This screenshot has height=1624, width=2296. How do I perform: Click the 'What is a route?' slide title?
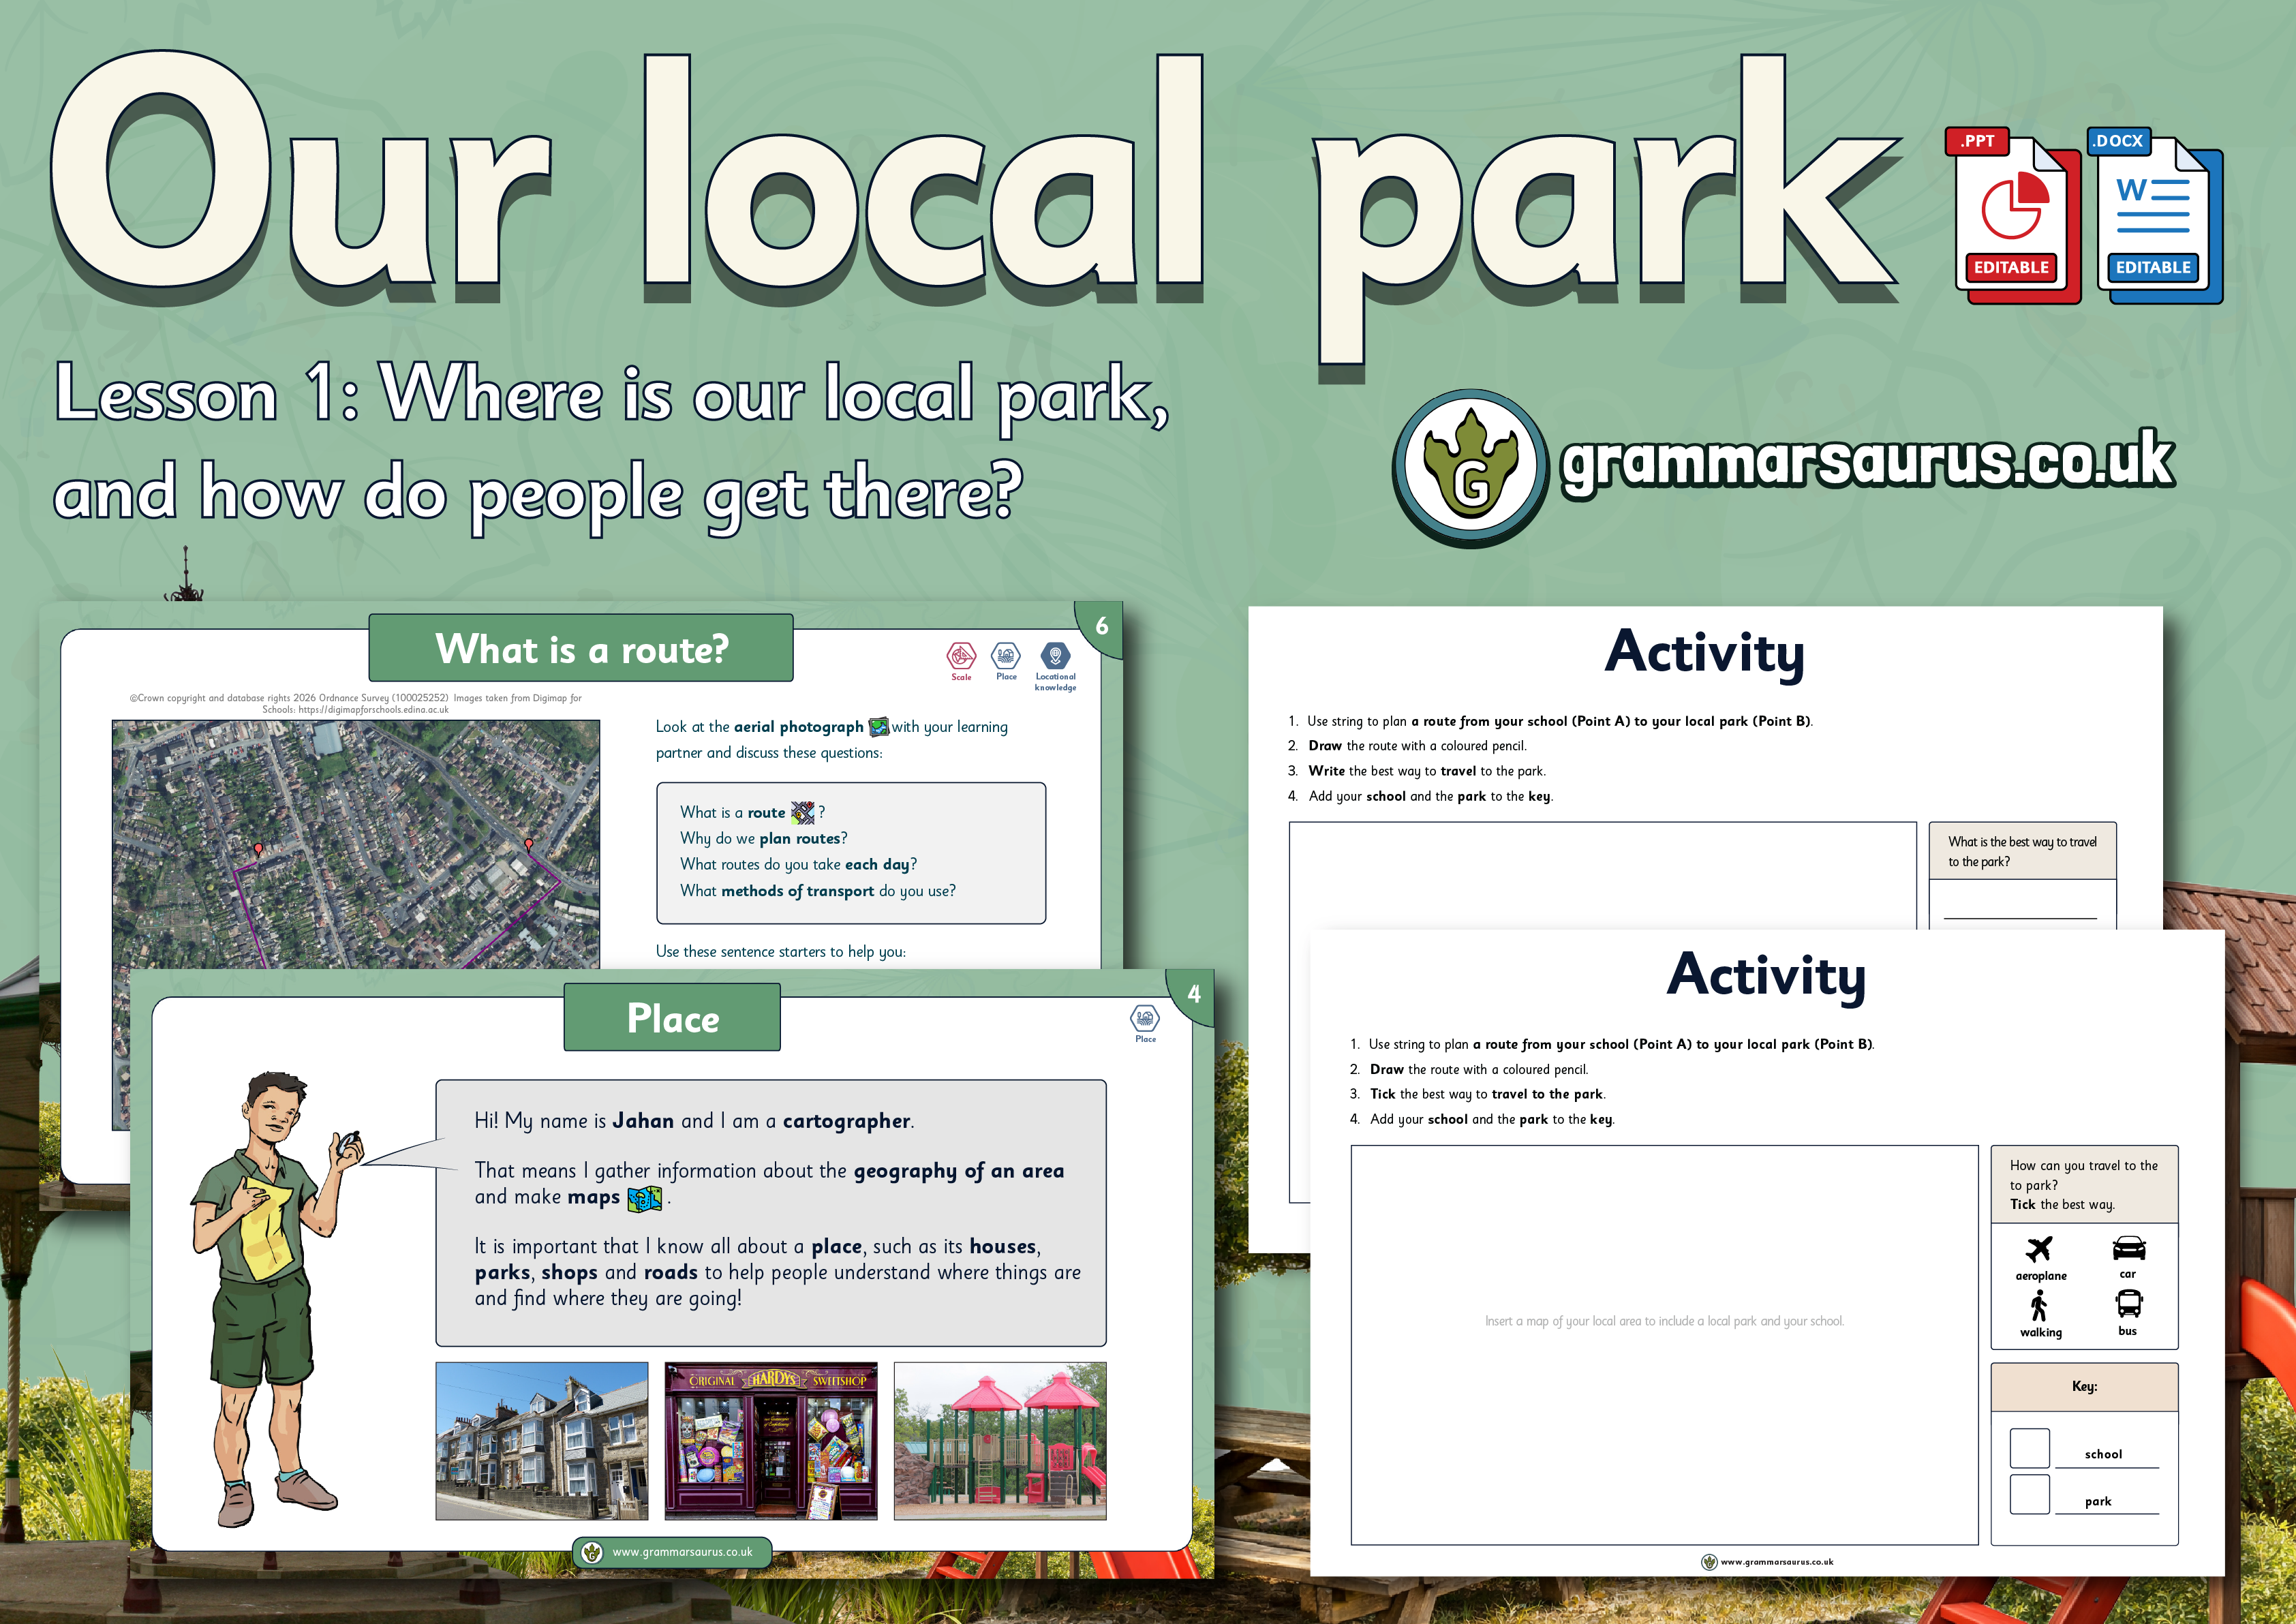[581, 649]
